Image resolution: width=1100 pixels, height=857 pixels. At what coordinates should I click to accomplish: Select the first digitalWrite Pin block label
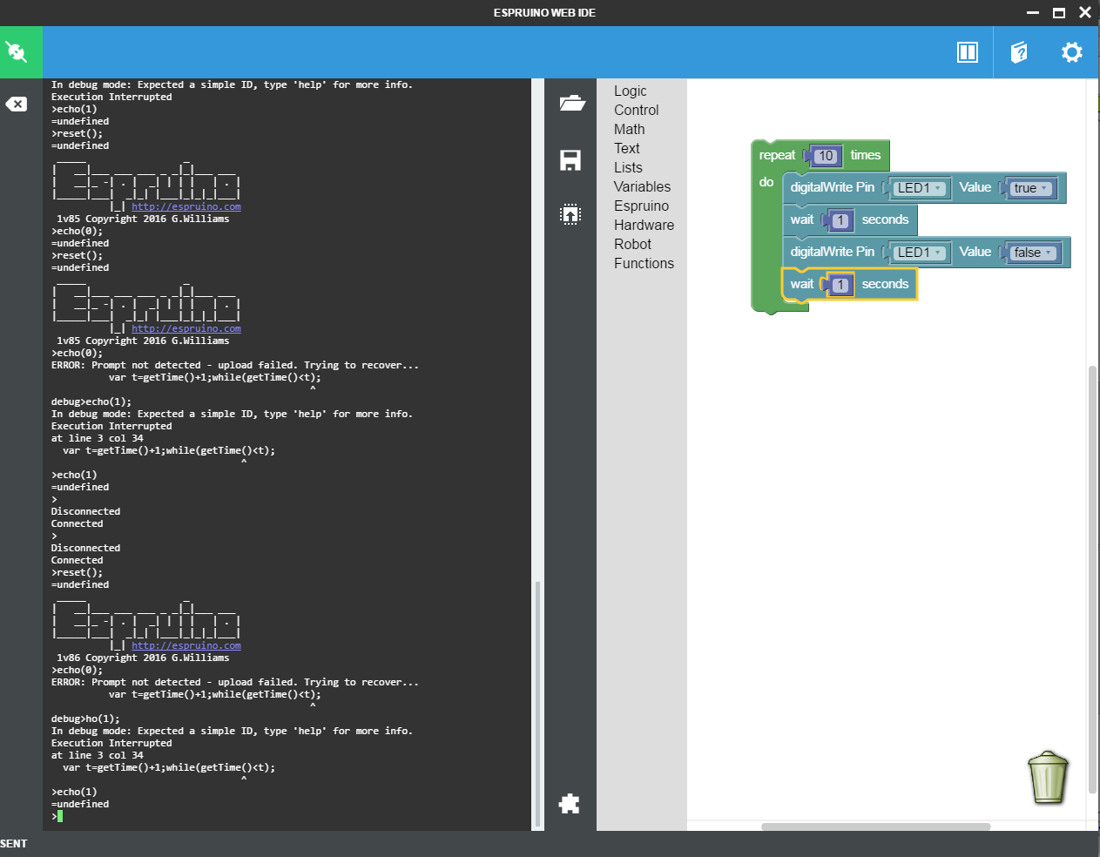click(833, 187)
